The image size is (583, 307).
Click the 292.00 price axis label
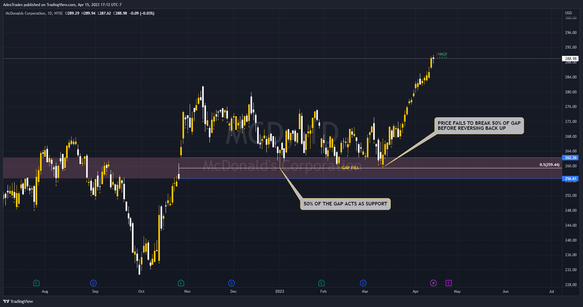coord(570,48)
